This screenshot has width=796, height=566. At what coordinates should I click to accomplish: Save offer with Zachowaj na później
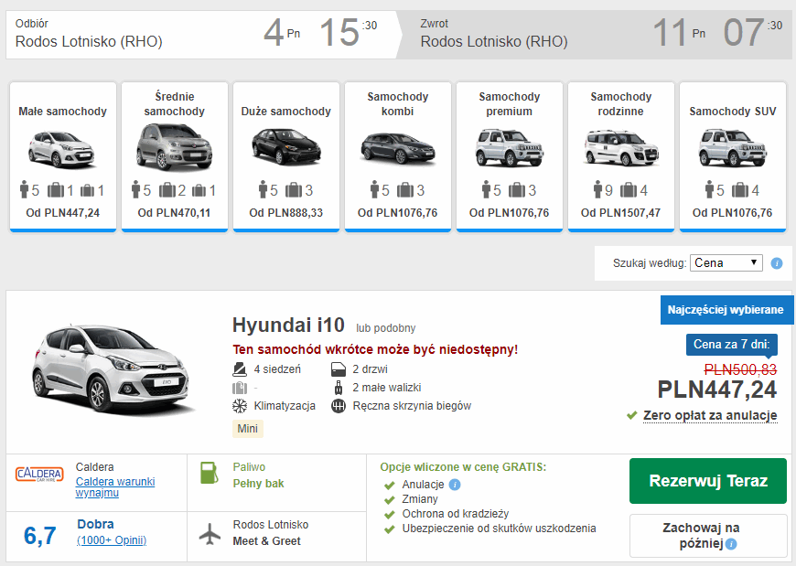pos(700,535)
